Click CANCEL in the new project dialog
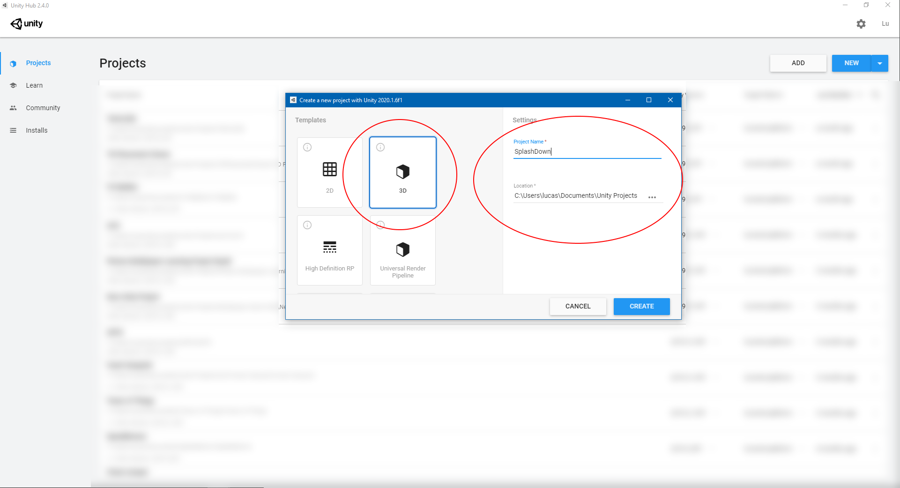Screen dimensions: 900x488 click(x=578, y=307)
